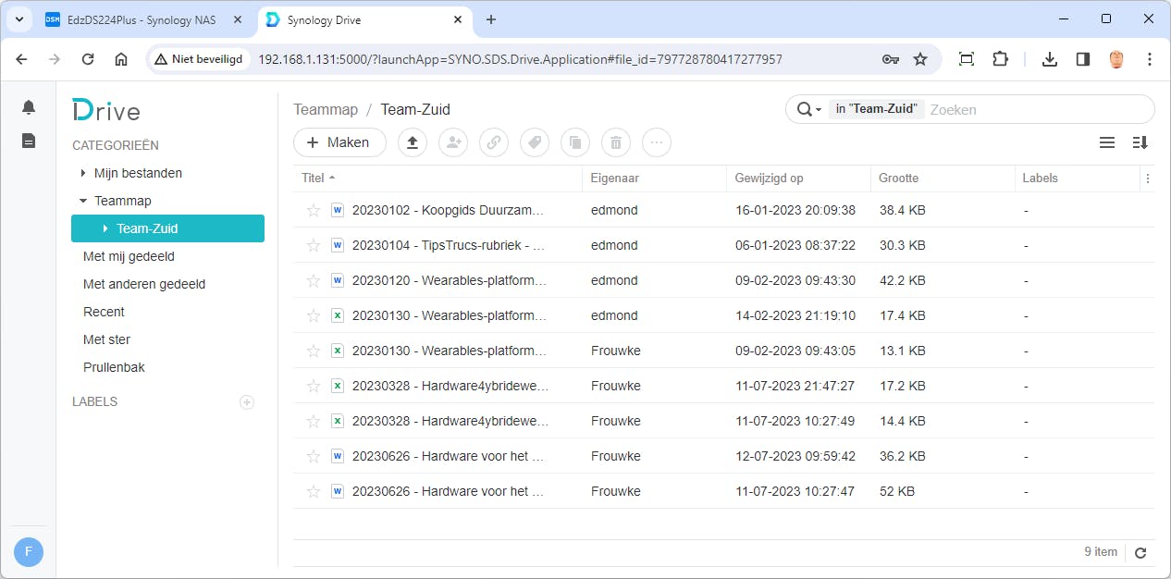This screenshot has height=579, width=1171.
Task: Click the Niet beveiligd site info chip
Action: point(198,59)
